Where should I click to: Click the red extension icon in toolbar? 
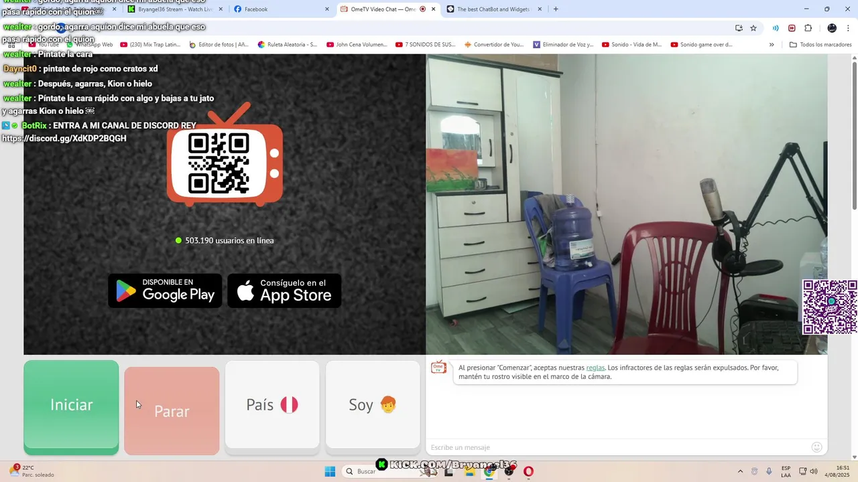click(x=792, y=28)
